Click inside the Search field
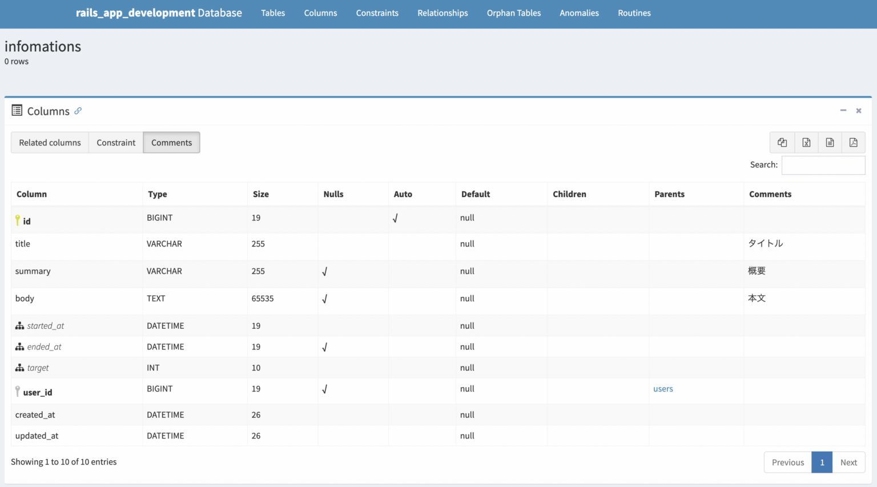 point(823,165)
